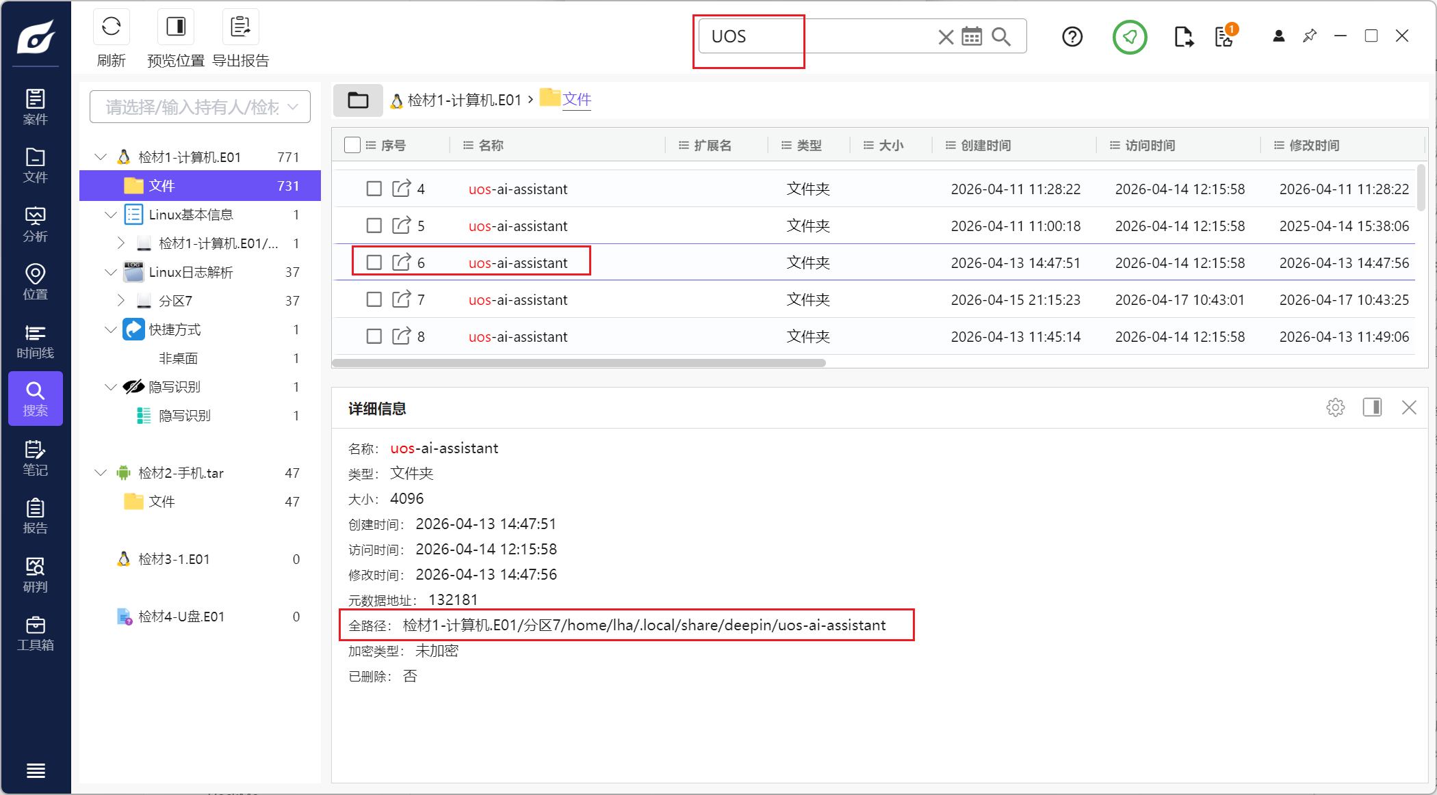Viewport: 1437px width, 795px height.
Task: Check the checkbox for row 8
Action: coord(374,336)
